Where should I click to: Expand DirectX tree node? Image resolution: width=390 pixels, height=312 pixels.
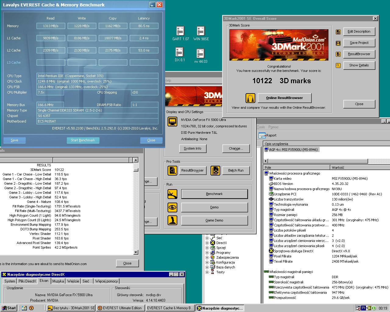[x=207, y=243]
